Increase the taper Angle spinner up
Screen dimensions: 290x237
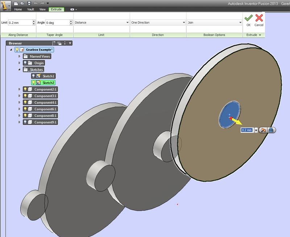coord(71,21)
